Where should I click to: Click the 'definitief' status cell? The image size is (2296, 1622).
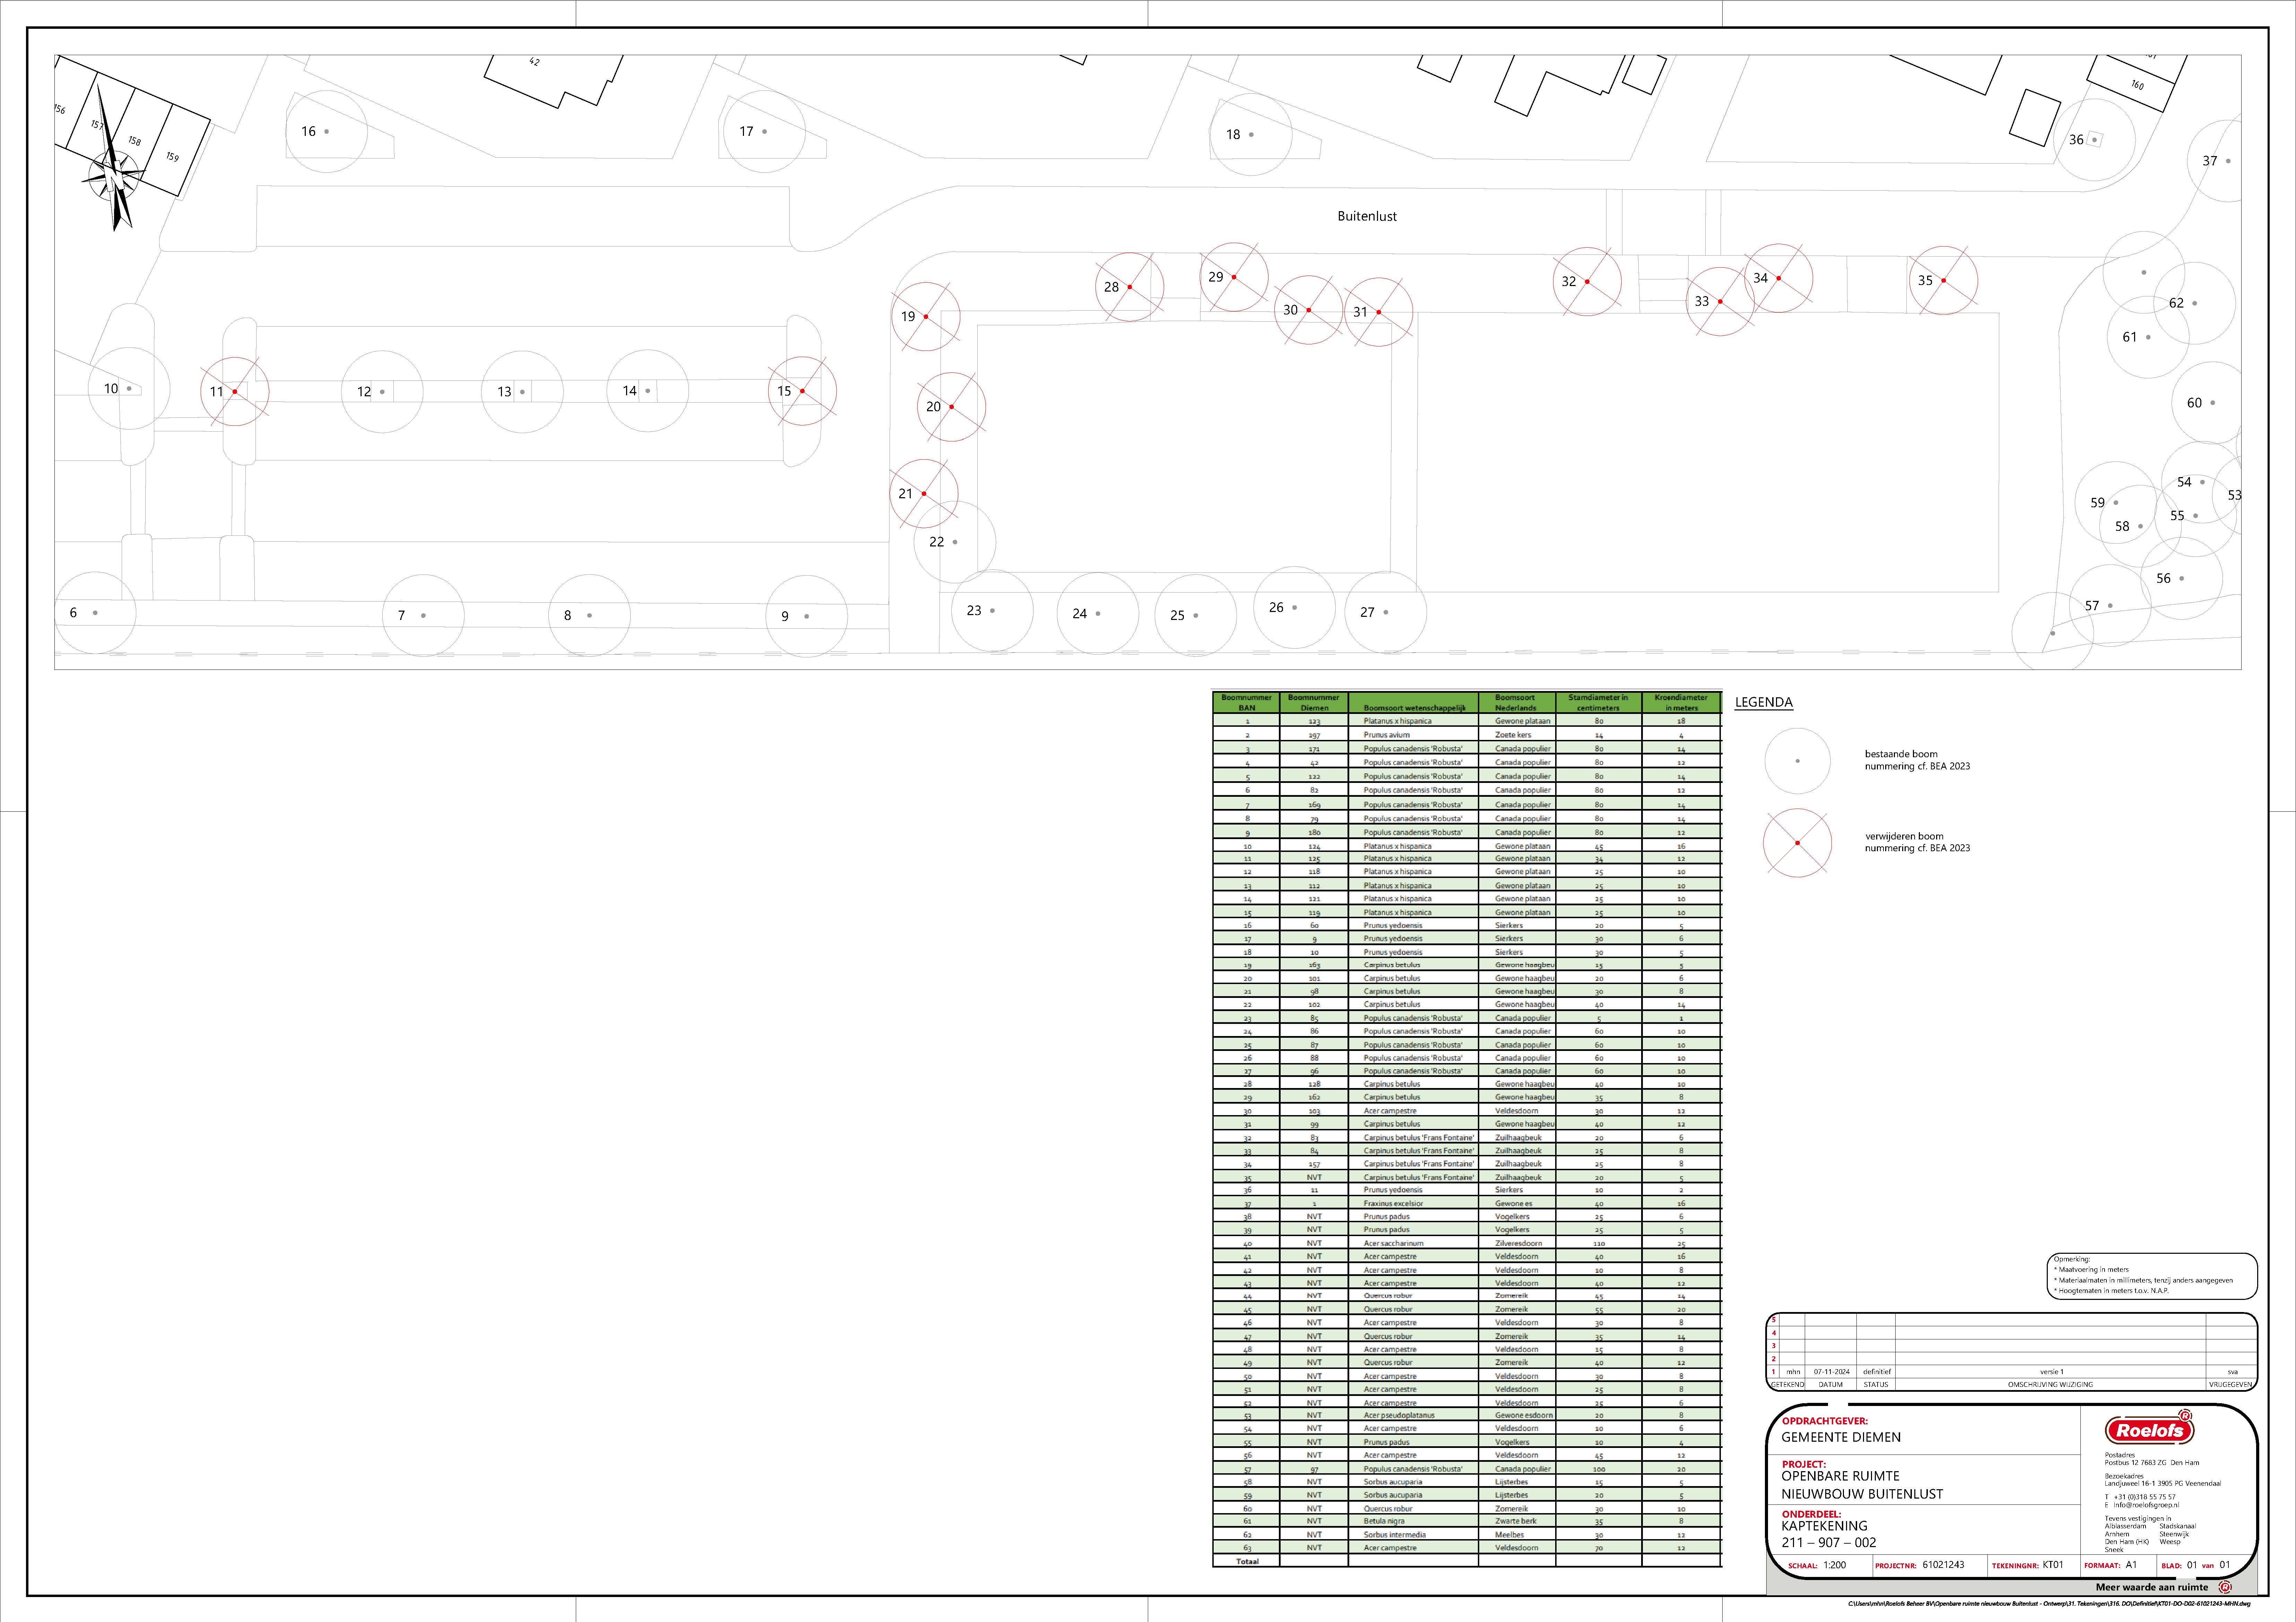1876,1372
